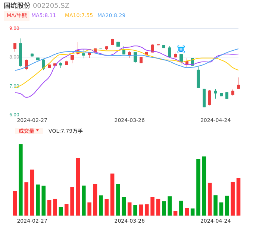Toggle the MA20:8.29 moving average legend
The image size is (256, 226).
pos(111,16)
